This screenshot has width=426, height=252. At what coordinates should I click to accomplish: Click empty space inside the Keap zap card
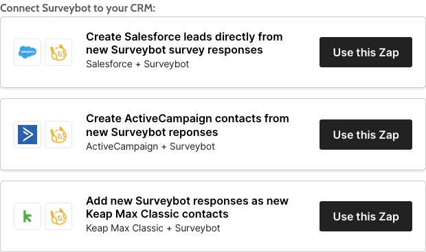302,240
